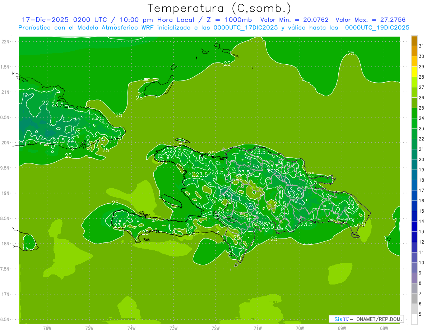Click the legend value 16
The width and height of the screenshot is (431, 333).
(x=421, y=201)
